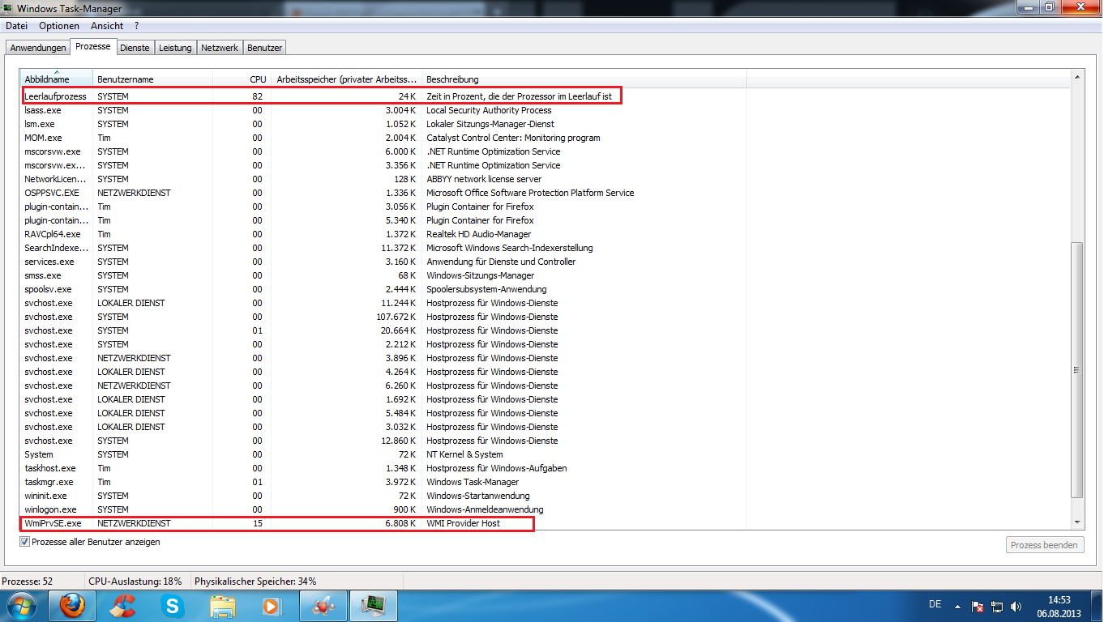
Task: Open the ? help menu
Action: click(137, 26)
